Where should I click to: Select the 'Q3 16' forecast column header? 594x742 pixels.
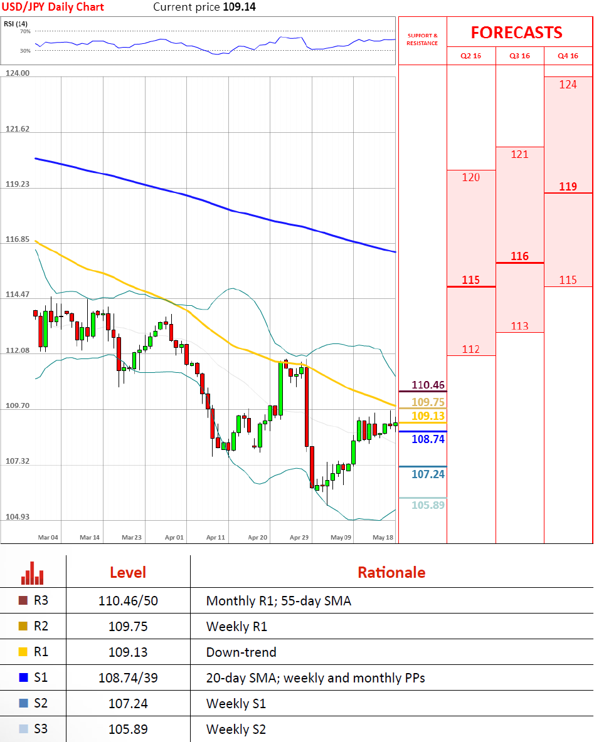[519, 56]
